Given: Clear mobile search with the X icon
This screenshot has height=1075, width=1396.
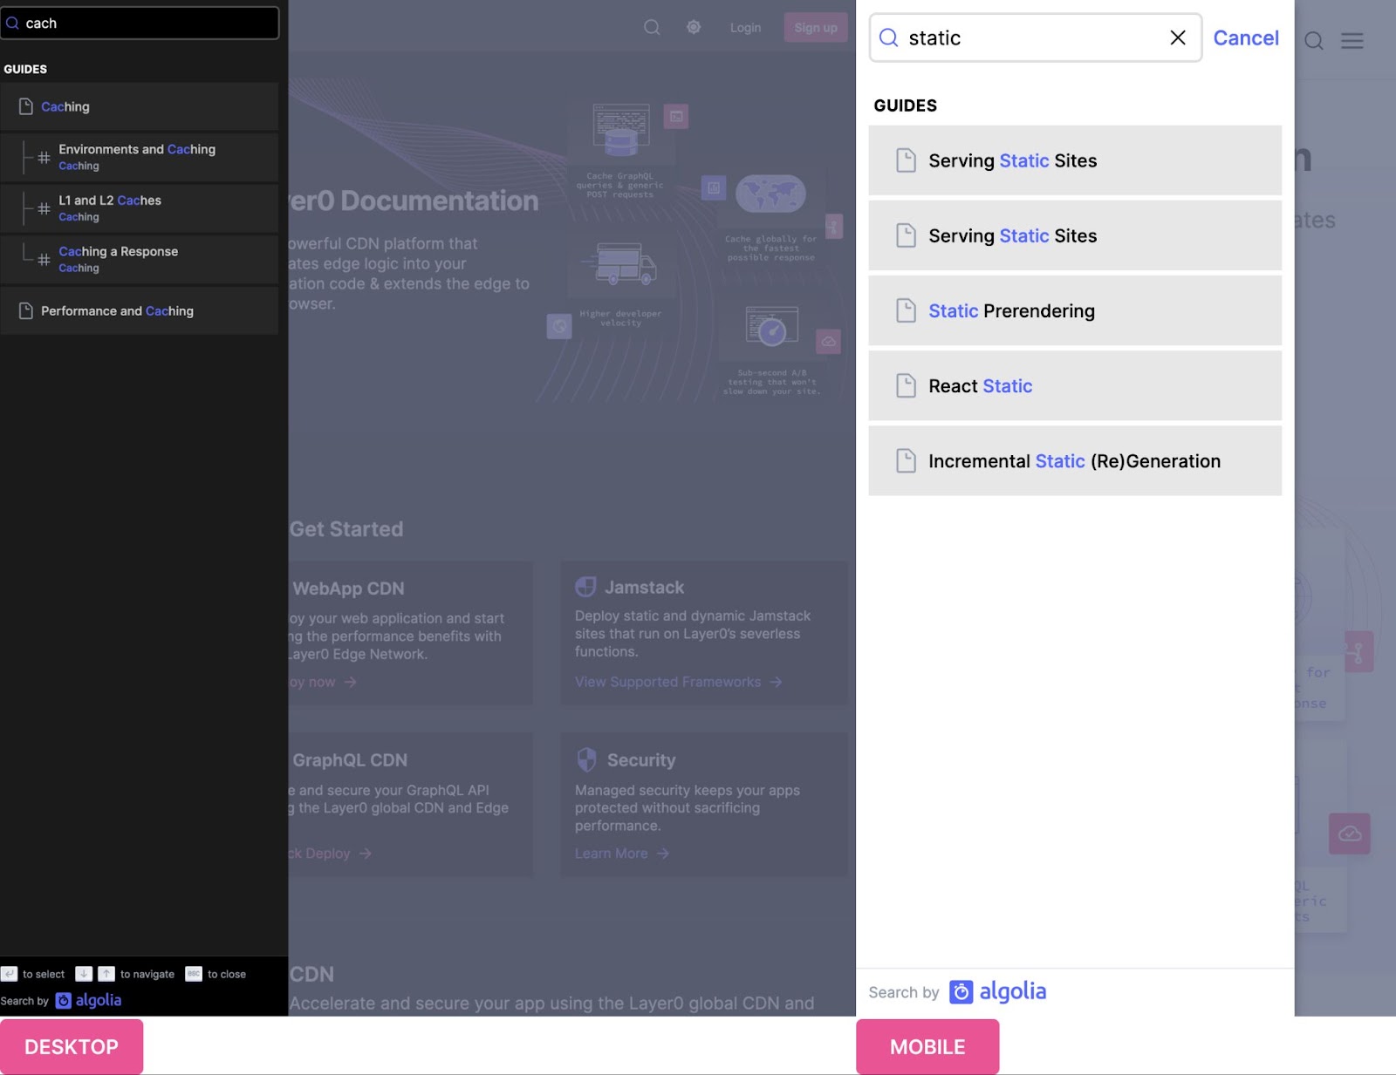Looking at the screenshot, I should (x=1178, y=37).
